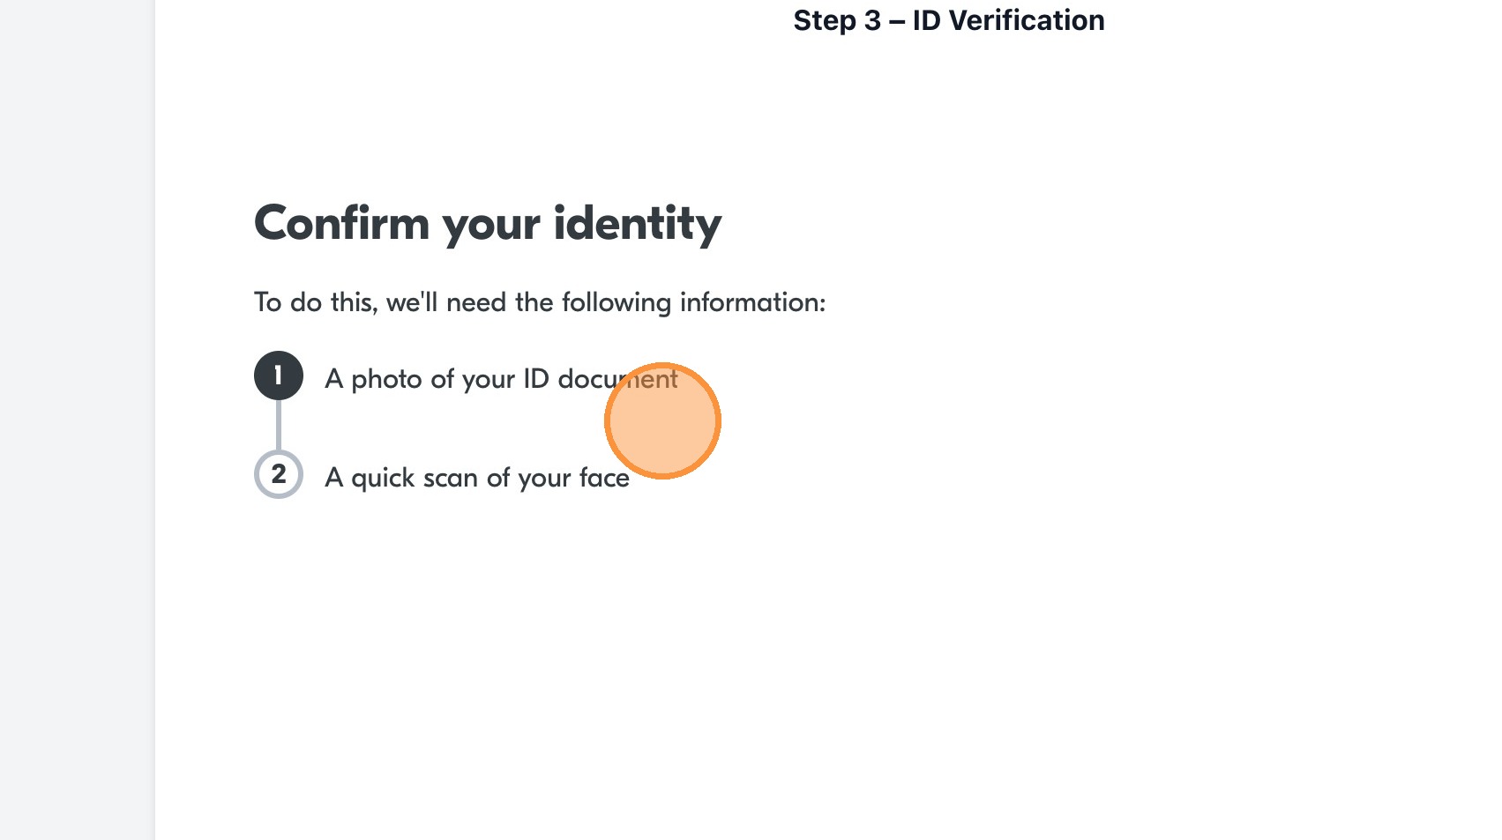
Task: Click the outlined number 2 step circle
Action: tap(279, 474)
